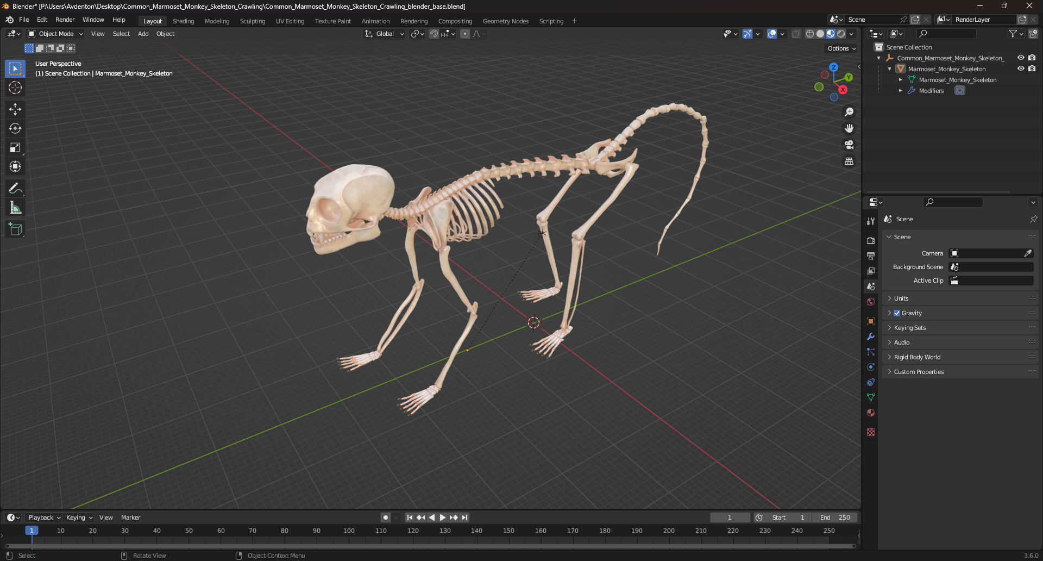Select the Scale tool
Image resolution: width=1043 pixels, height=561 pixels.
[15, 147]
